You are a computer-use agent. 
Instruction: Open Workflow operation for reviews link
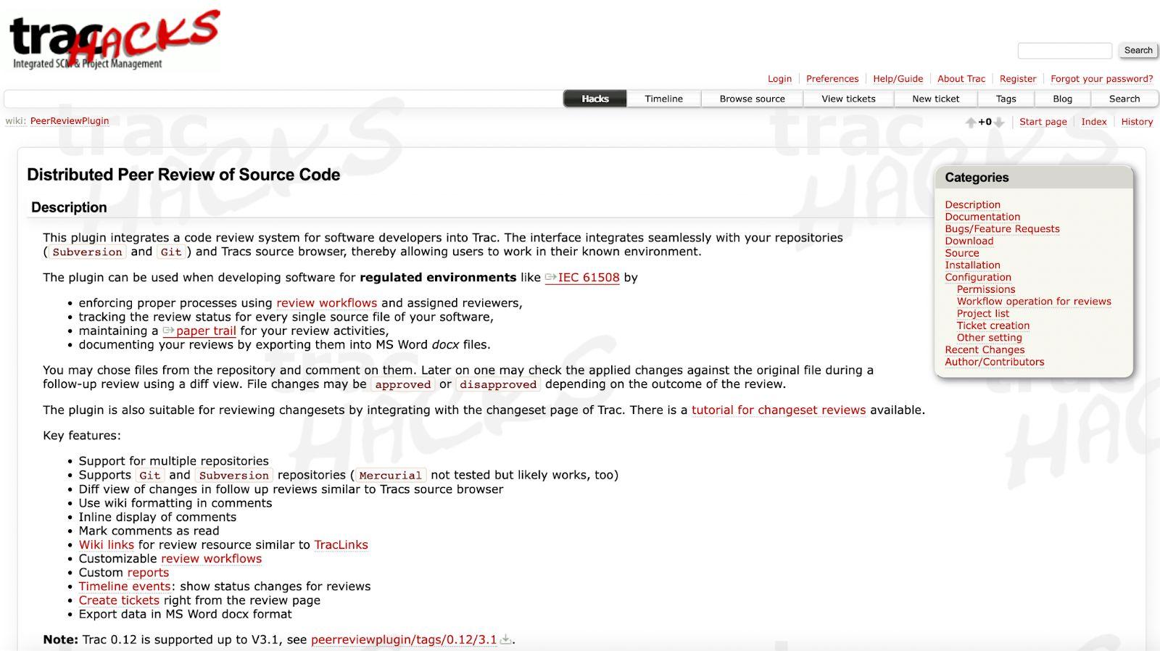pyautogui.click(x=1034, y=302)
